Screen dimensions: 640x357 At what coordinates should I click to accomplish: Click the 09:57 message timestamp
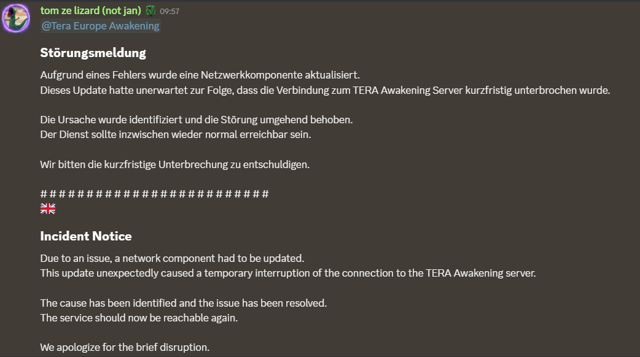tap(170, 11)
